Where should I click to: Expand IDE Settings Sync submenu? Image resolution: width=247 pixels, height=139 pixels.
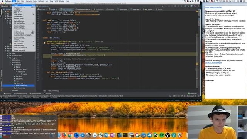point(24,23)
